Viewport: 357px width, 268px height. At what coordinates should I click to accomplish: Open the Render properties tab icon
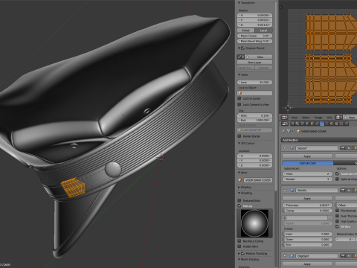coord(293,124)
